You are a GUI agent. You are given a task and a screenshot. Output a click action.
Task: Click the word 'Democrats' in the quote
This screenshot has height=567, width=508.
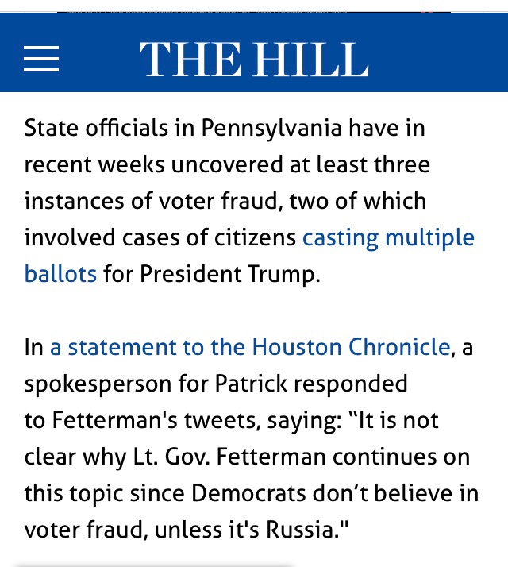click(242, 494)
